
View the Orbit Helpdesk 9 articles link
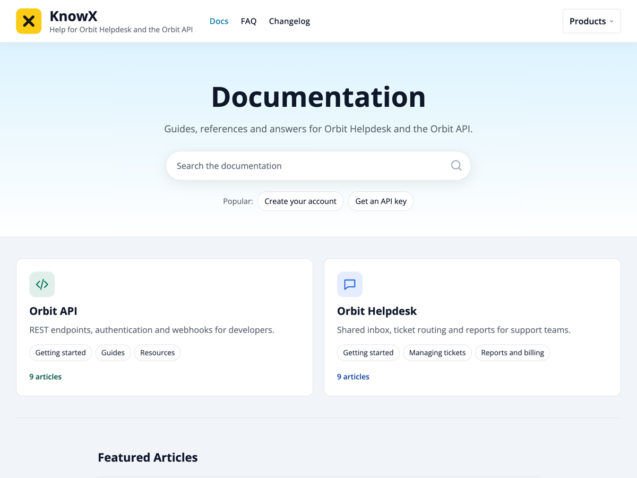tap(353, 377)
